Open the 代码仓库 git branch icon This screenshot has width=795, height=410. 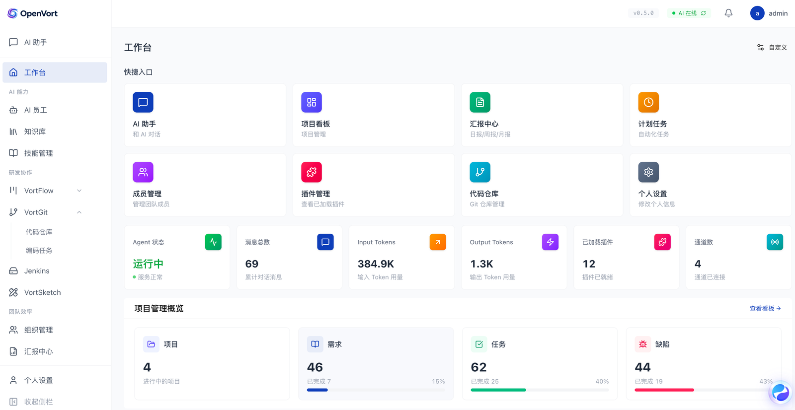coord(480,172)
